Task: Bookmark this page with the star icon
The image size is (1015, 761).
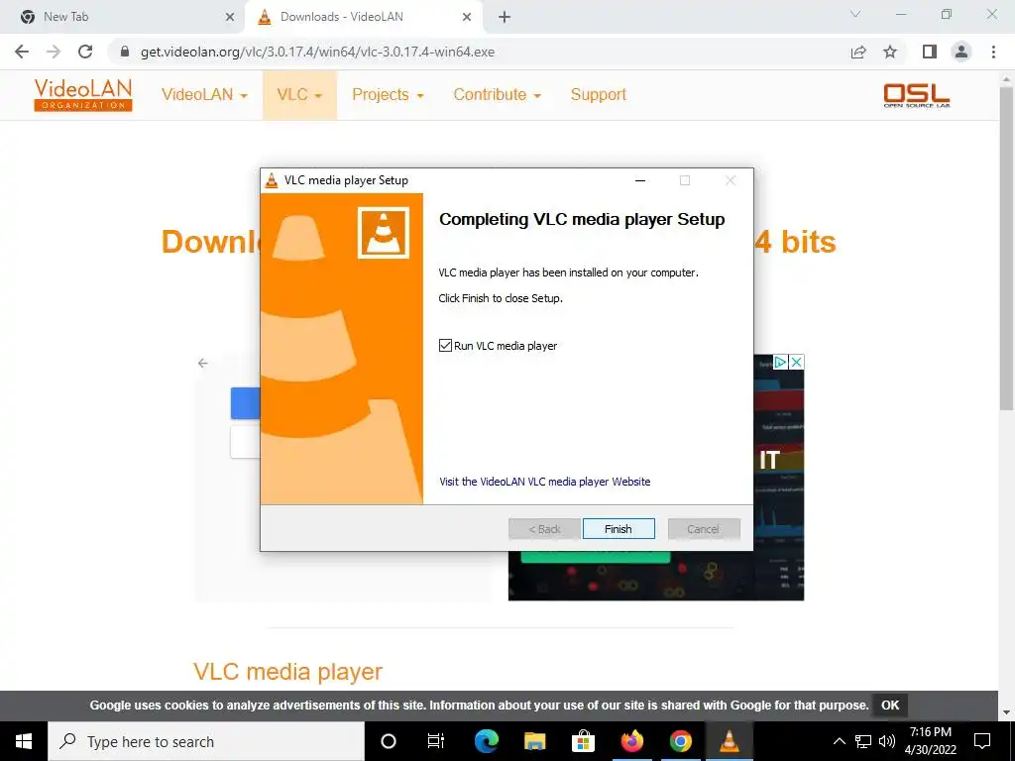Action: click(x=890, y=52)
